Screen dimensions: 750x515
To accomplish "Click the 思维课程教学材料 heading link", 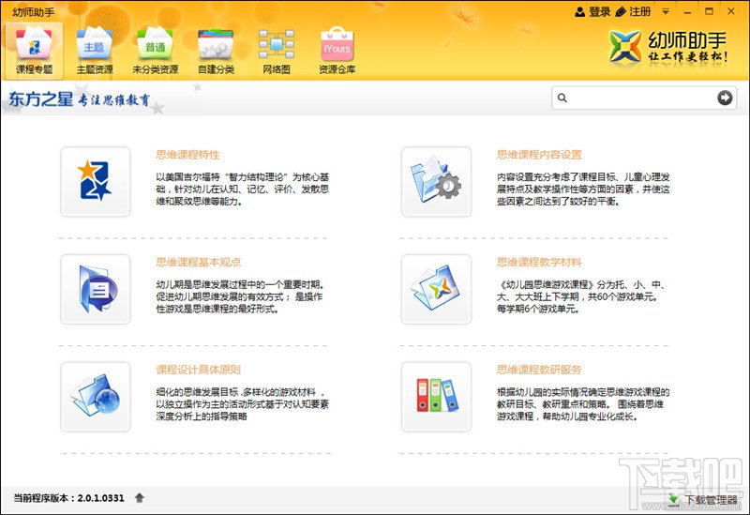I will [539, 262].
